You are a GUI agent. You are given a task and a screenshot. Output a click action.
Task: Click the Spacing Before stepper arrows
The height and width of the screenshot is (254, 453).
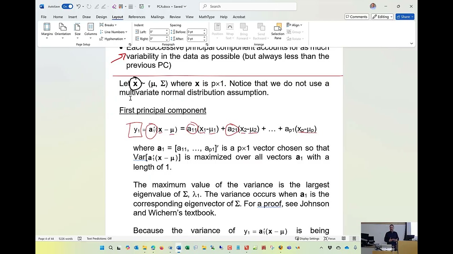[x=204, y=32]
